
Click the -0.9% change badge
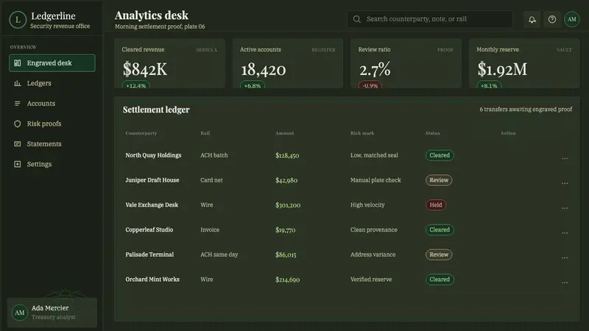(370, 85)
